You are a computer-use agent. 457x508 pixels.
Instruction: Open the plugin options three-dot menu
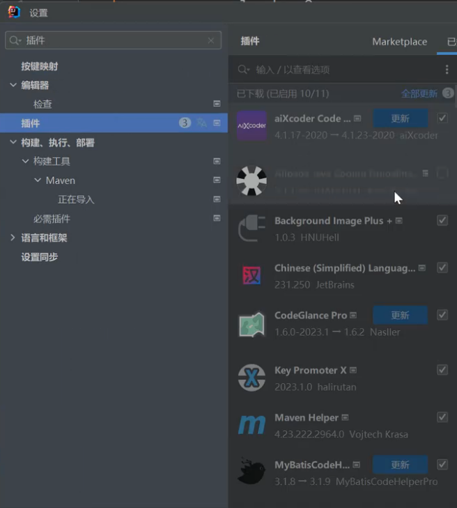pos(447,69)
